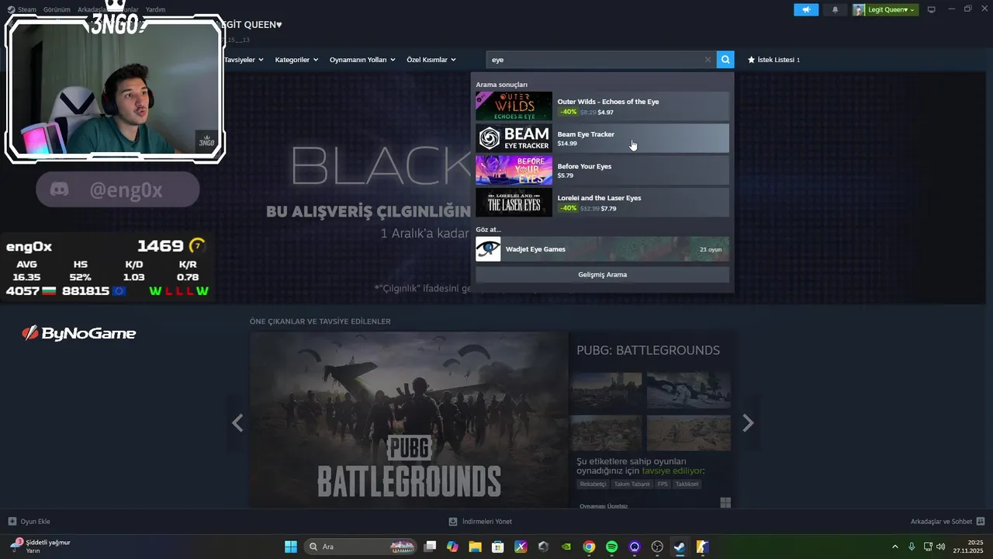993x559 pixels.
Task: Open the snowy second PUBG screenshot thumbnail
Action: [x=689, y=391]
